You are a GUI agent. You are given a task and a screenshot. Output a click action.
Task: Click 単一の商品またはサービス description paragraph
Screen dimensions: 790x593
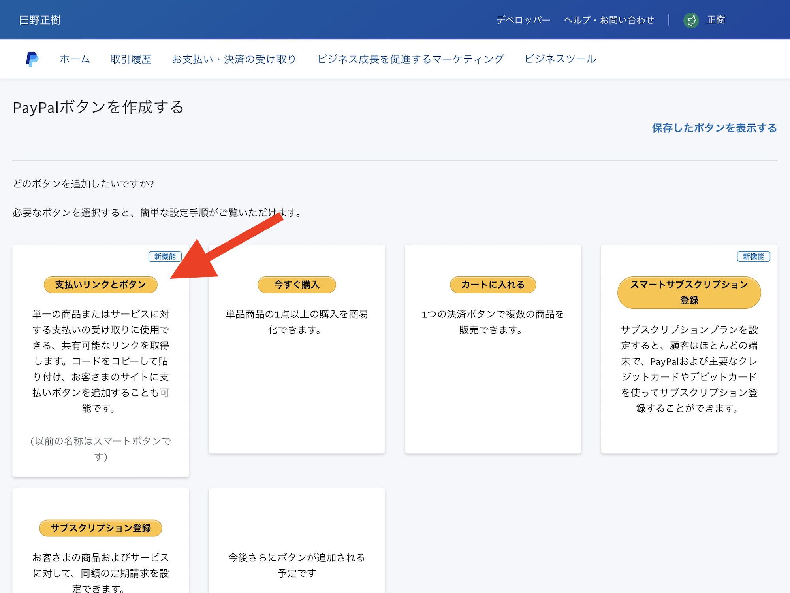click(x=100, y=361)
